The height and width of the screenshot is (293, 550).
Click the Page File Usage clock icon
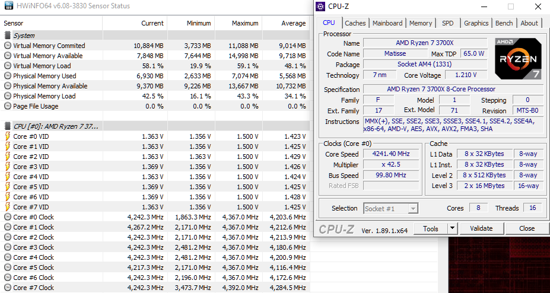point(7,106)
